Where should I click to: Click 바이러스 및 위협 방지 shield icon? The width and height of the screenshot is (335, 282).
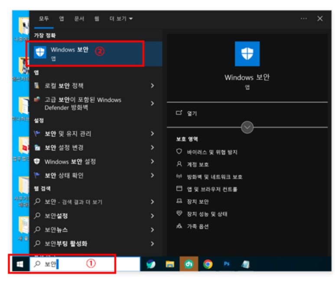(x=179, y=152)
